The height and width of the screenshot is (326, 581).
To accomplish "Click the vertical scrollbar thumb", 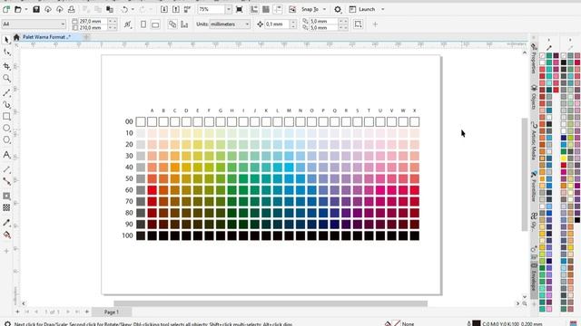I will point(525,175).
